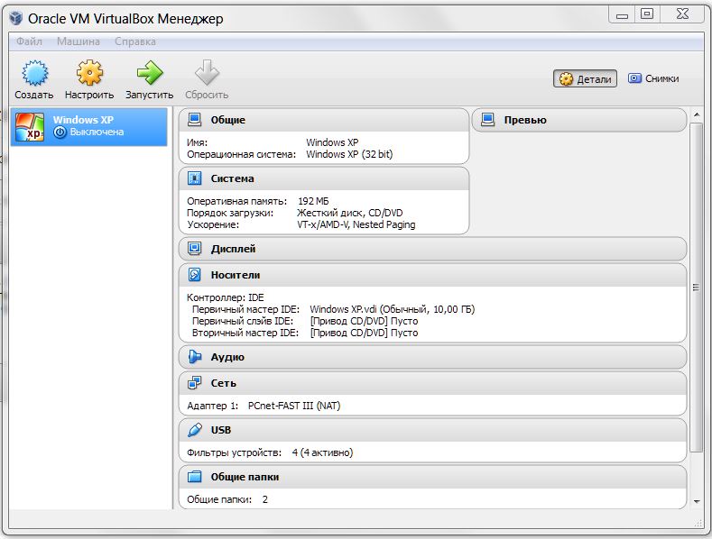
Task: Minimize the VirtualBox Manager window
Action: tap(622, 14)
